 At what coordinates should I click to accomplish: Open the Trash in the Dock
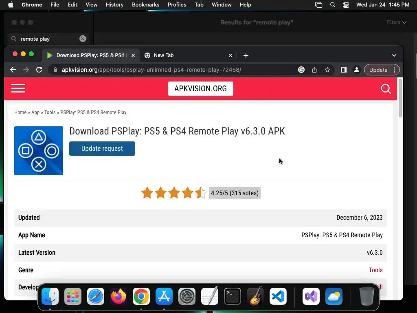(x=367, y=296)
